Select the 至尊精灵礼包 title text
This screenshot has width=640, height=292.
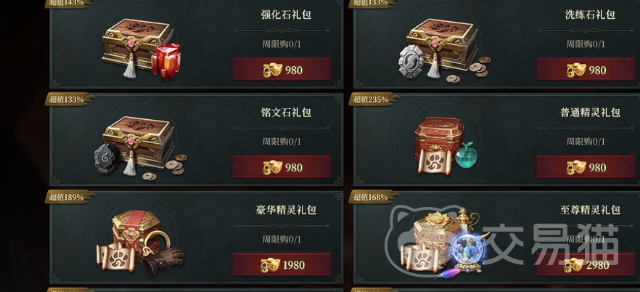coord(590,210)
